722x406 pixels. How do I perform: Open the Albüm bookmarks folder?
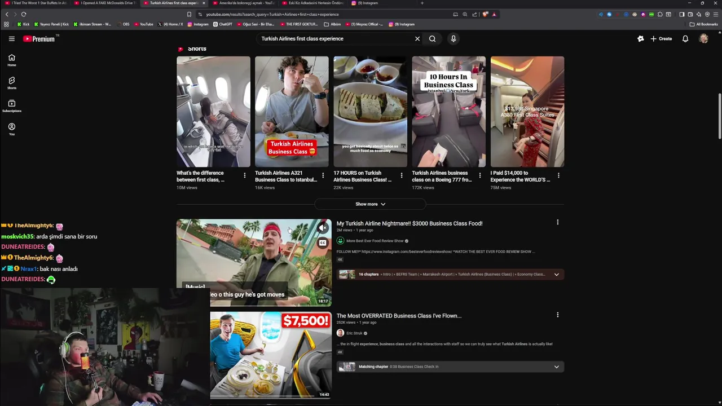(332, 24)
